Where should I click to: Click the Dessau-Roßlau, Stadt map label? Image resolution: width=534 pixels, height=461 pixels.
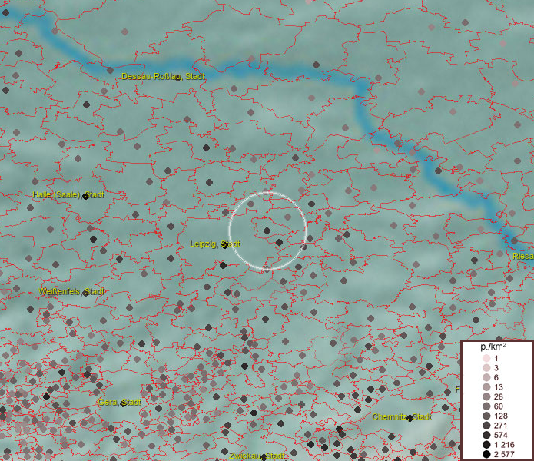pos(162,77)
